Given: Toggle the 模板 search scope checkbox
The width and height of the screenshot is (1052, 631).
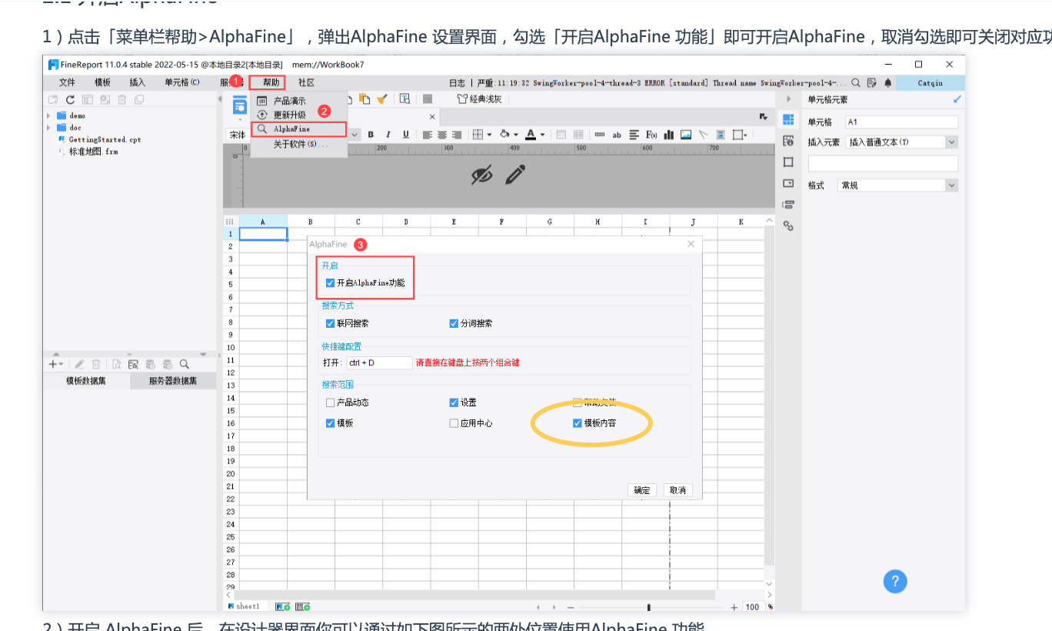Looking at the screenshot, I should (331, 423).
